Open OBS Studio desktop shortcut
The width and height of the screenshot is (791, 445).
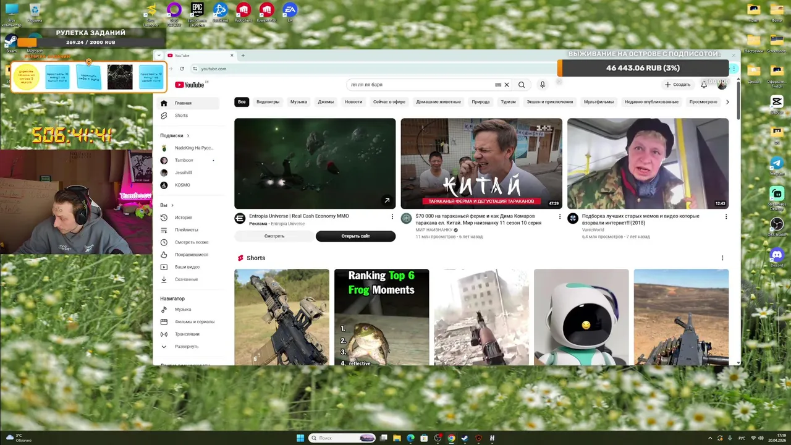pos(777,226)
